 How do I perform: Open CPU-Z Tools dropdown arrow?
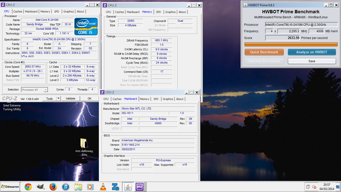tap(58, 98)
